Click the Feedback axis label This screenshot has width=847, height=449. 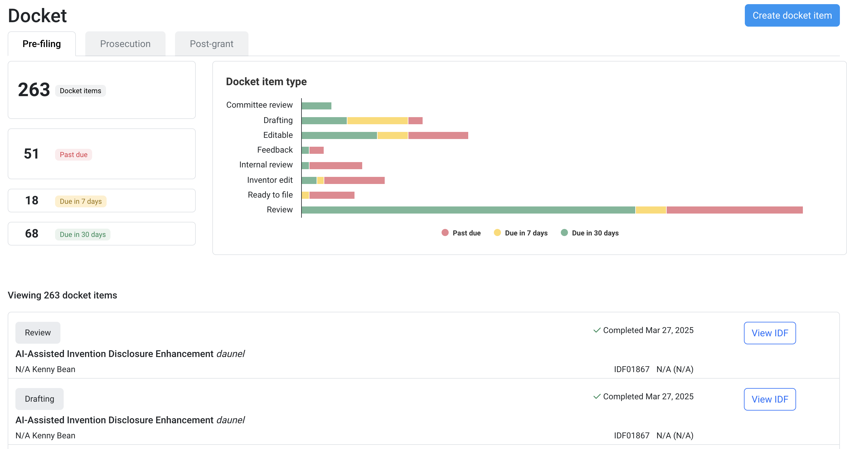point(275,150)
